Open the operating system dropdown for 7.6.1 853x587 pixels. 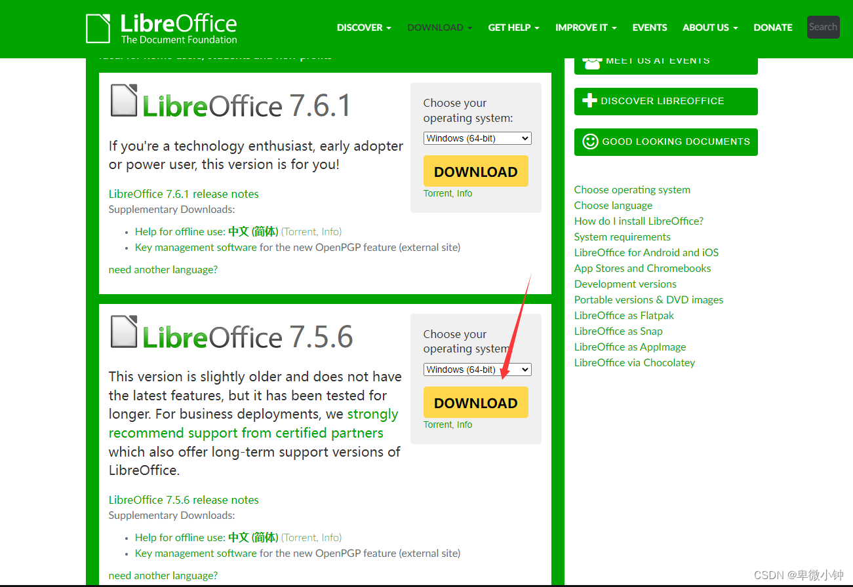(x=477, y=138)
